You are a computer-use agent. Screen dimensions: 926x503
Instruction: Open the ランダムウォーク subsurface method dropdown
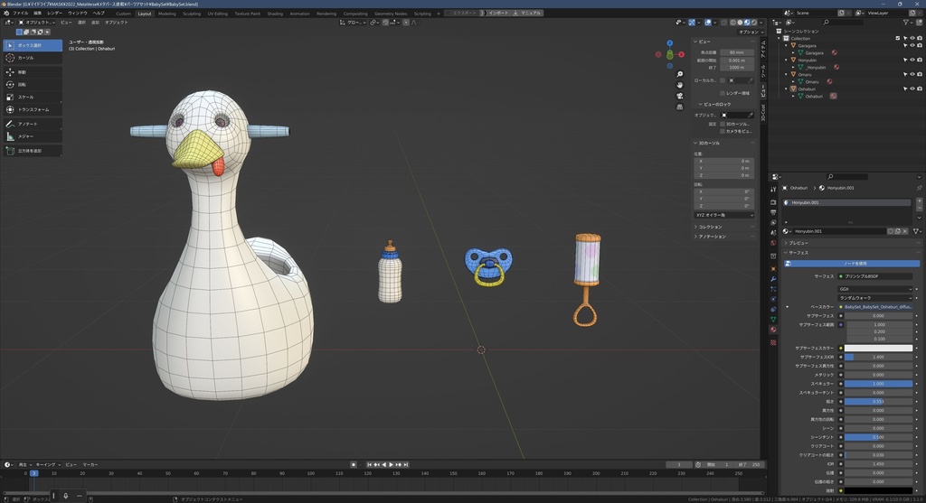point(874,298)
